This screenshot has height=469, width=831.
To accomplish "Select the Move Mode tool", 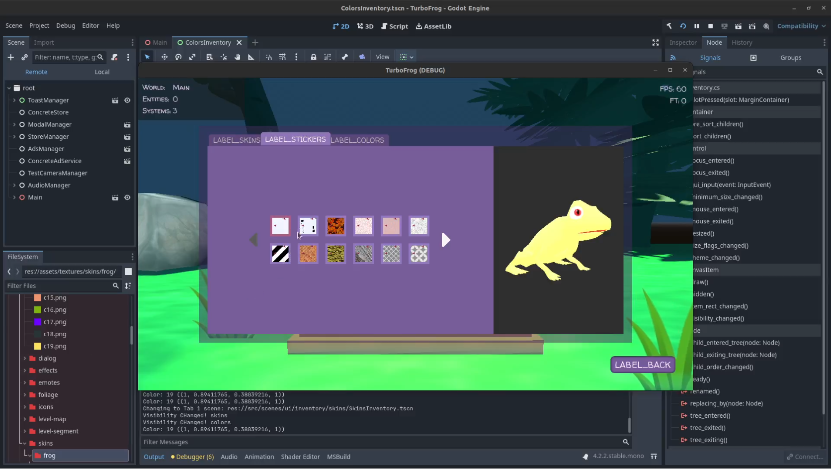I will (165, 57).
